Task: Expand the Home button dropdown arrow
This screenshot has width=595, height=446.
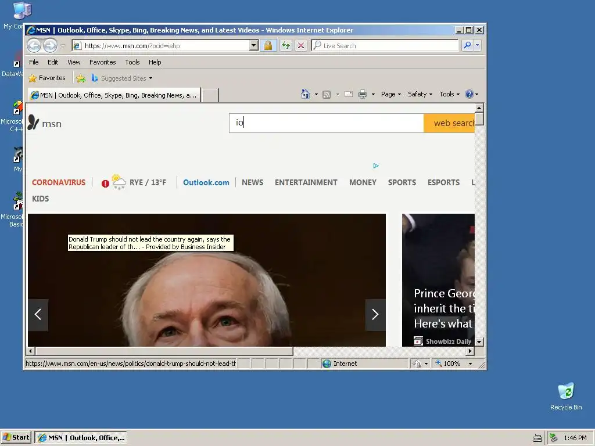Action: coord(316,95)
